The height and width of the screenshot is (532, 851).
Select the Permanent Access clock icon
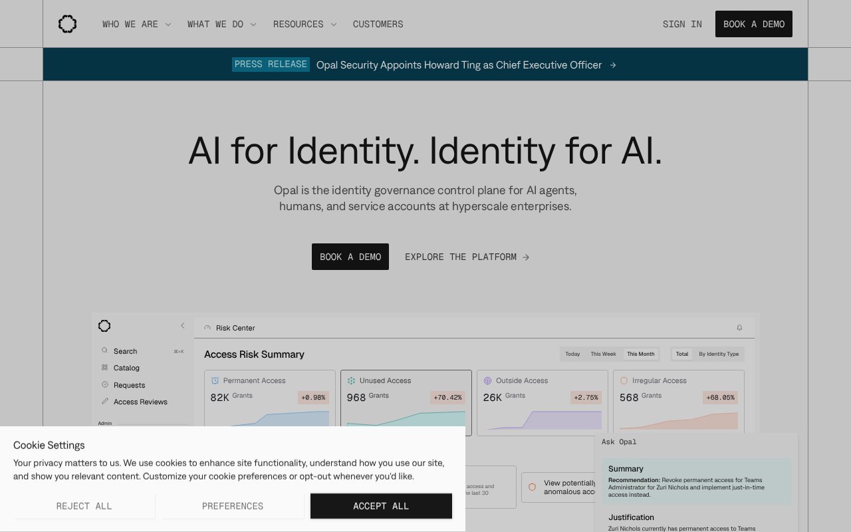point(214,380)
